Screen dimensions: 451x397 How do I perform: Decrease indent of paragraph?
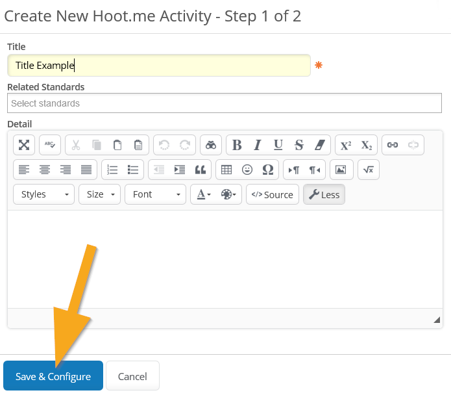[159, 170]
